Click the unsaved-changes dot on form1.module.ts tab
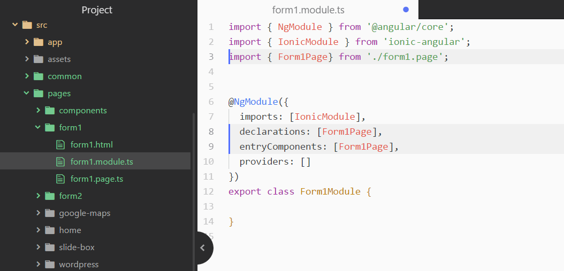Image resolution: width=564 pixels, height=271 pixels. click(x=406, y=10)
